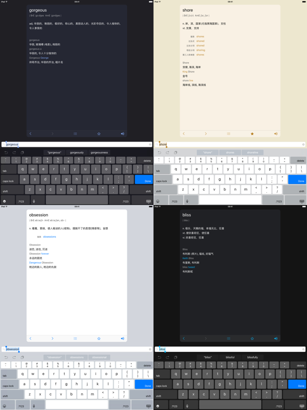Clear the gorgeous search field
Screen dimensions: 307x410
tap(150, 144)
